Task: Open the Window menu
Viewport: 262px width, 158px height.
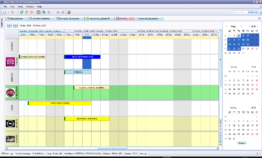Action: pos(30,7)
